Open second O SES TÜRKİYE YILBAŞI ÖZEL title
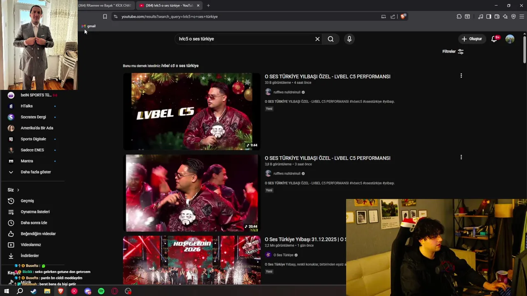The image size is (527, 296). 327,158
